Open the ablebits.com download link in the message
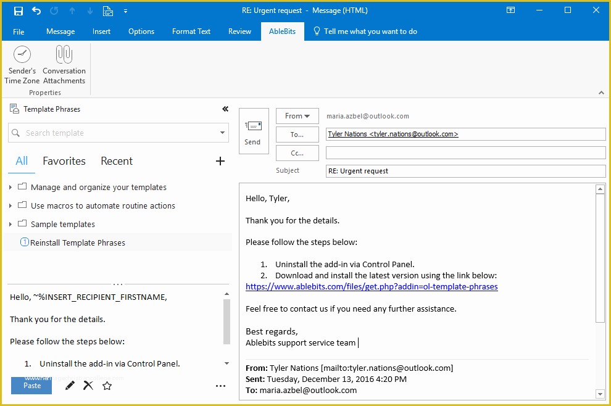The width and height of the screenshot is (611, 406). click(x=372, y=287)
